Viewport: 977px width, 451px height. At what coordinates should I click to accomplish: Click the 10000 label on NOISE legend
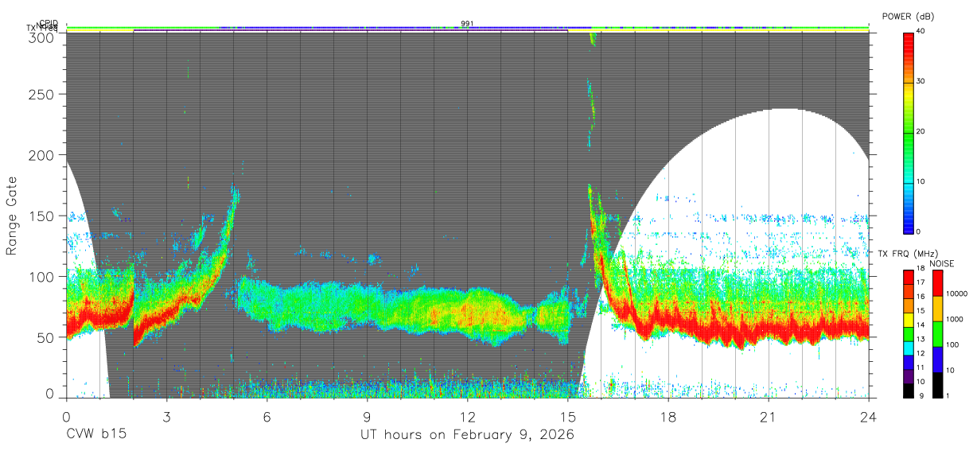click(956, 294)
